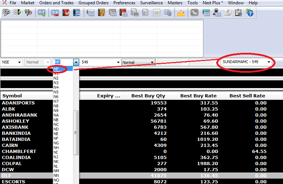The width and height of the screenshot is (283, 184).
Task: Click the clipboard with gear icon
Action: tap(239, 13)
